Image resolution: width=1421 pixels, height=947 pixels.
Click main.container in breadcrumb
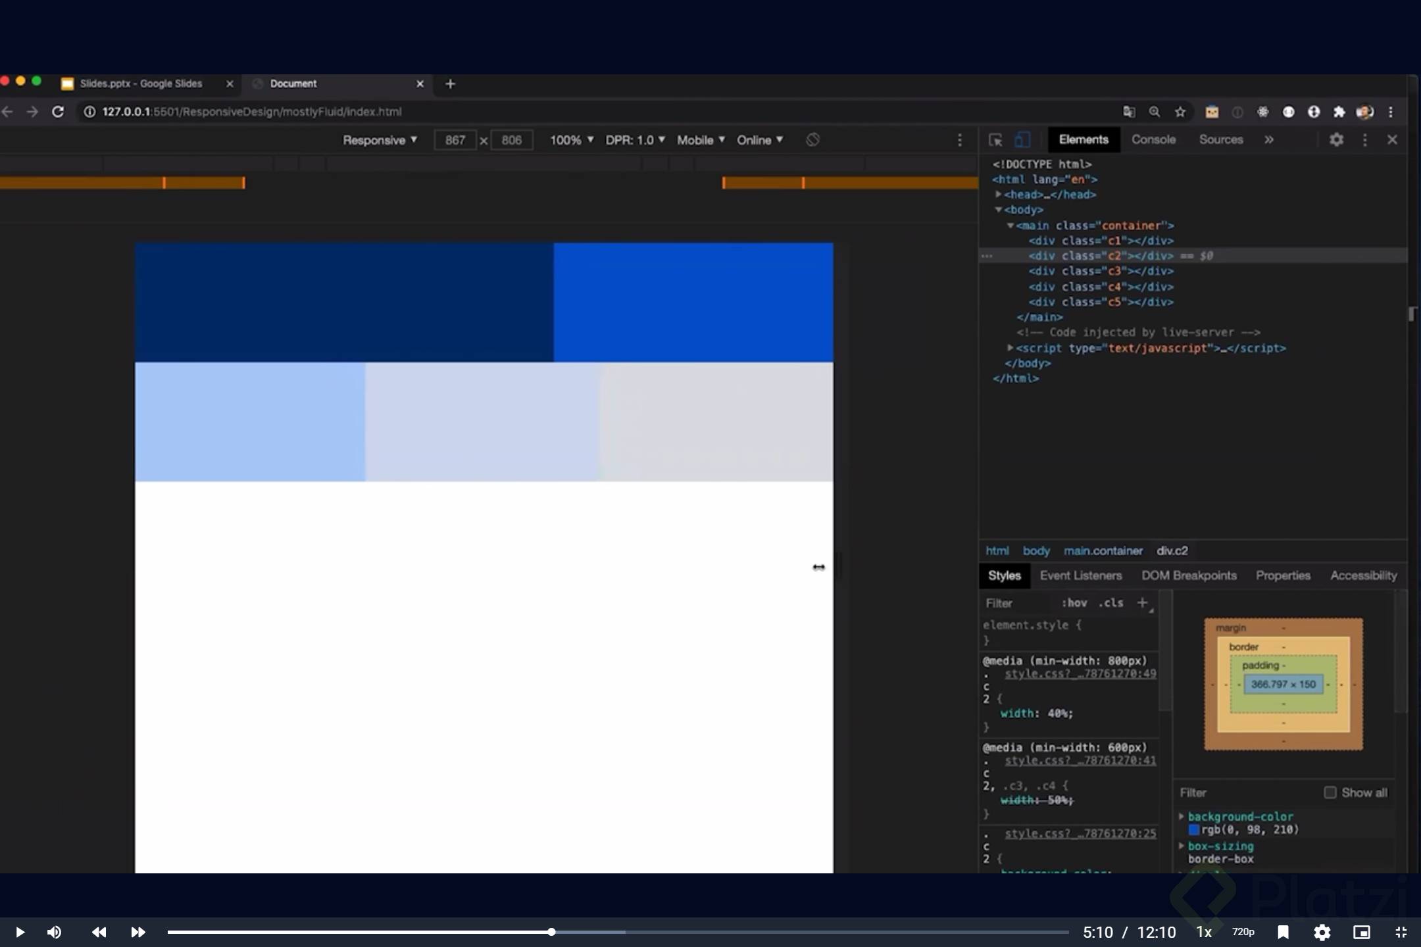pos(1103,550)
